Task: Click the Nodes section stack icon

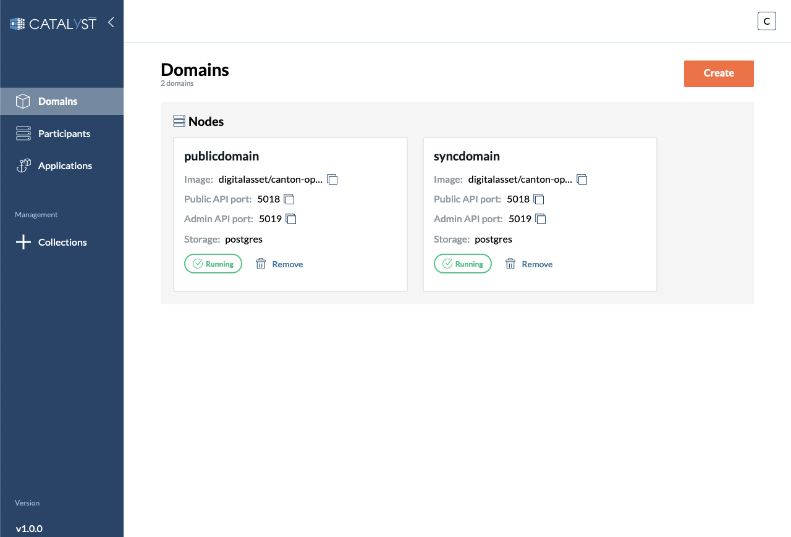Action: (x=179, y=121)
